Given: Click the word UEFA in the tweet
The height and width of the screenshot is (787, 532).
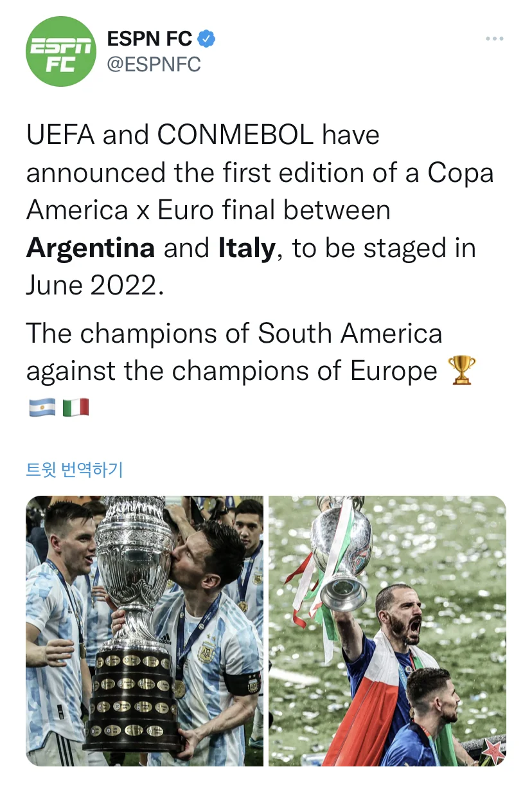Looking at the screenshot, I should [60, 135].
